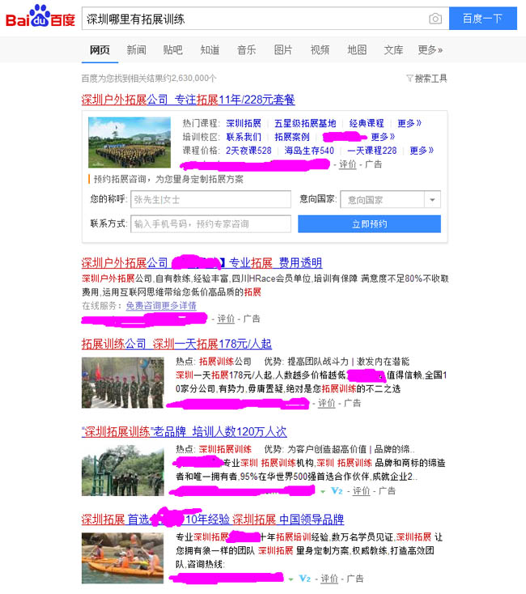
Task: Click the 您的称呼 name field
Action: [x=211, y=199]
